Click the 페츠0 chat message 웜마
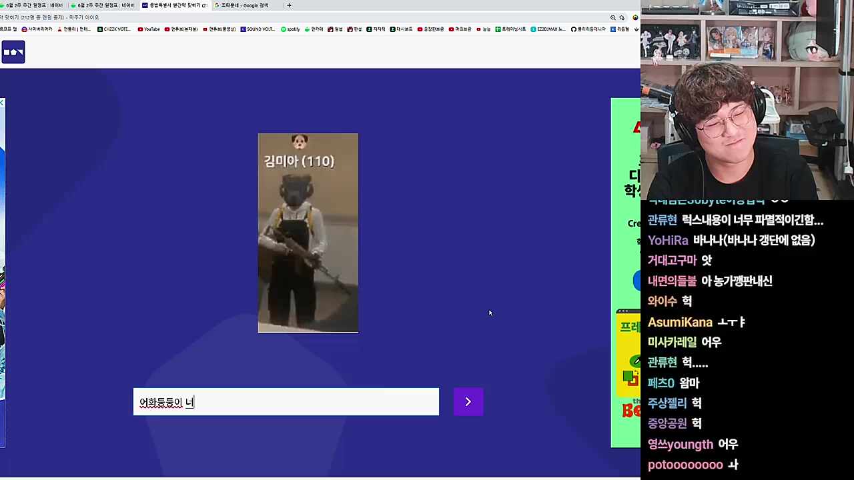The image size is (854, 480). [673, 383]
